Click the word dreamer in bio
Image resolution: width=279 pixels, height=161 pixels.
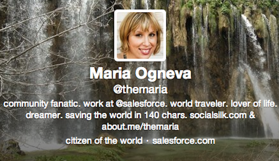(44, 115)
